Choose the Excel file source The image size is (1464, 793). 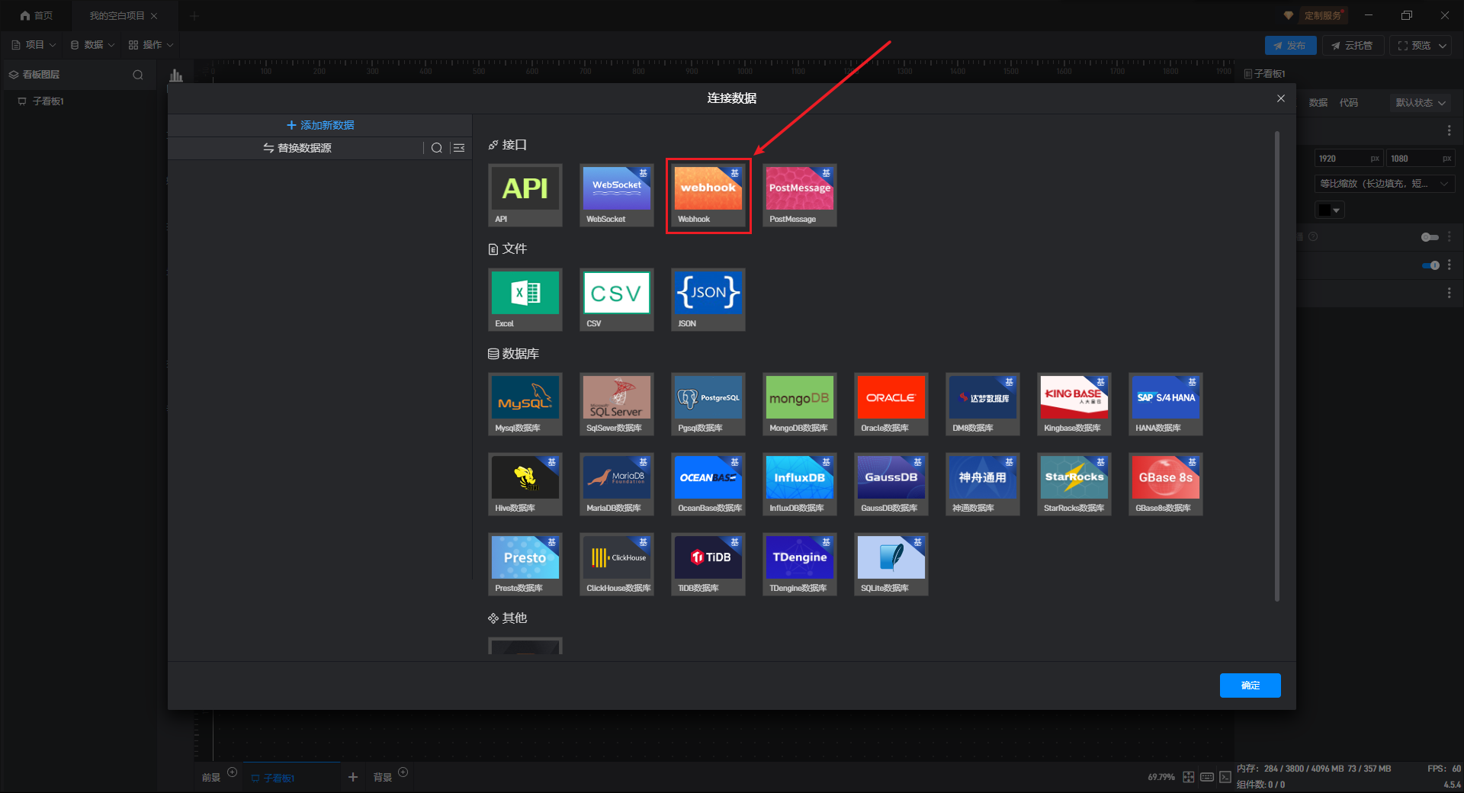click(x=525, y=300)
